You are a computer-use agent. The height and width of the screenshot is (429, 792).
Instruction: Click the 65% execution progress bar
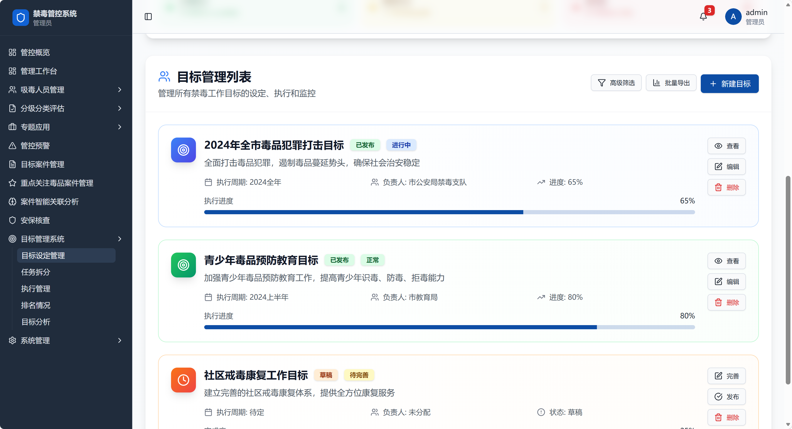click(449, 212)
